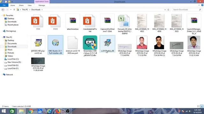Select WhatsApp Image 7.13.50 PM photo
Viewport: 204px width, 114px height.
(142, 42)
